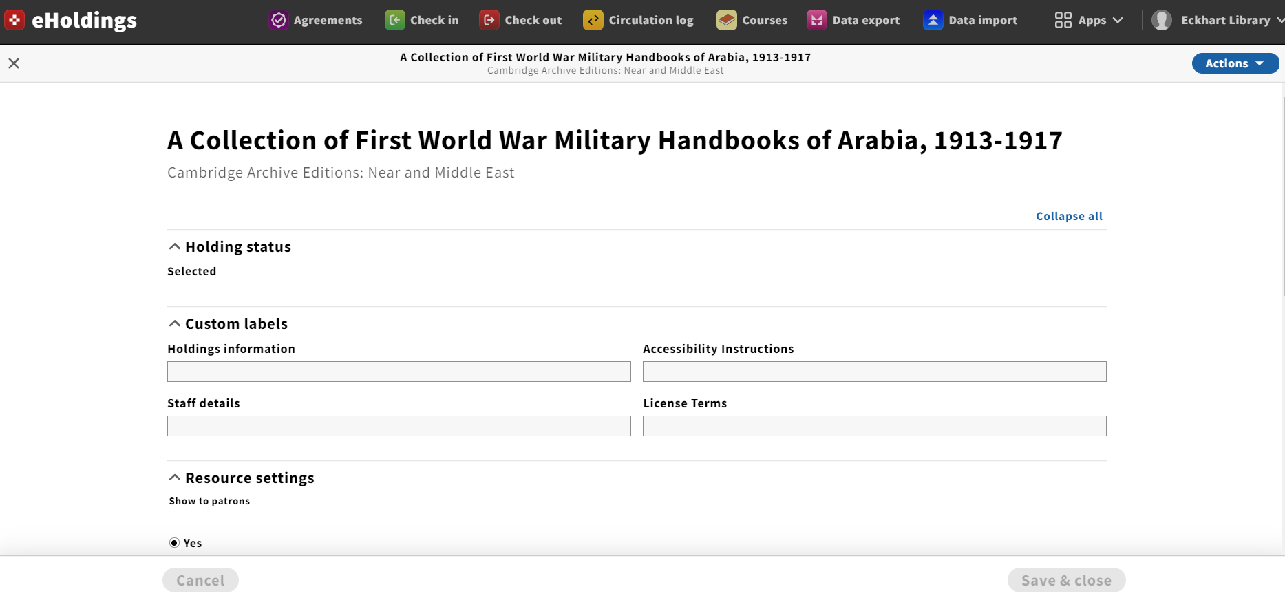Click the Check out app icon
This screenshot has width=1285, height=600.
(489, 20)
